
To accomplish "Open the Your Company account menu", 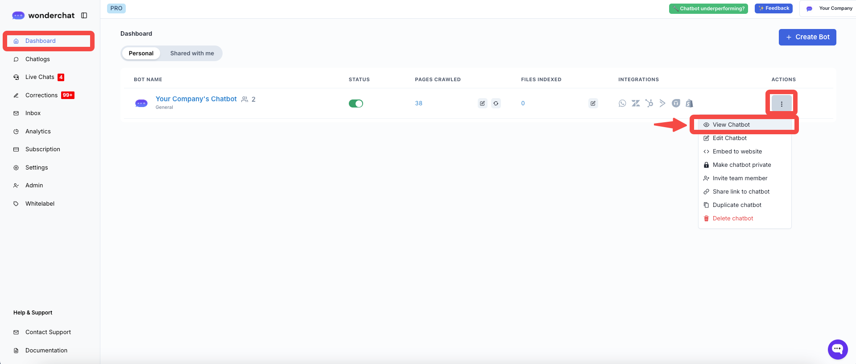I will tap(830, 8).
